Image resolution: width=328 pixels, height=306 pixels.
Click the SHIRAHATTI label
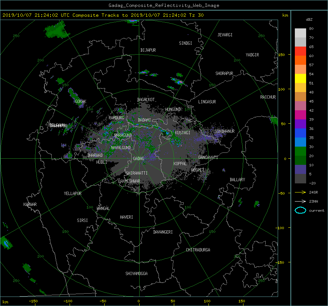137,173
